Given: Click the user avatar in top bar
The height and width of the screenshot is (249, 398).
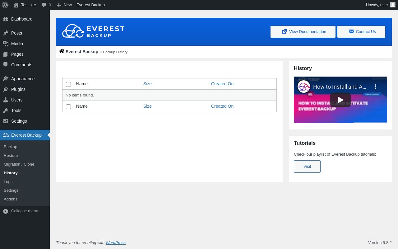Looking at the screenshot, I should tap(393, 5).
